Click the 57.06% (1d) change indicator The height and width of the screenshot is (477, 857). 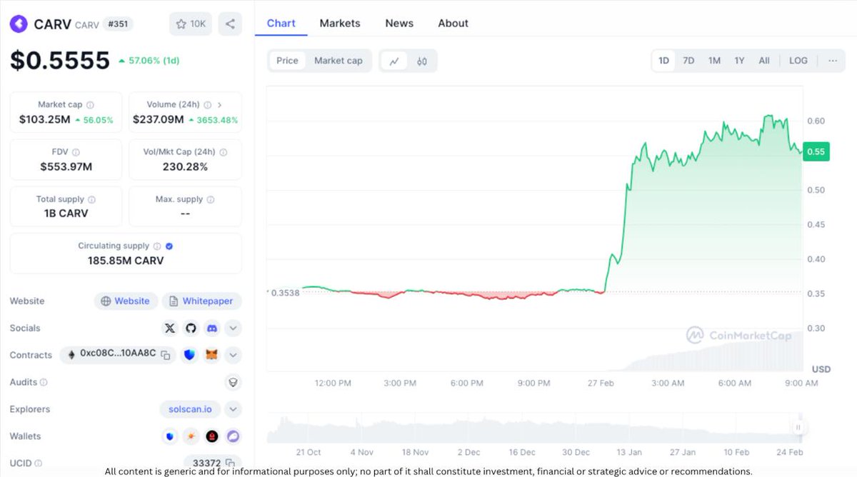pyautogui.click(x=149, y=61)
